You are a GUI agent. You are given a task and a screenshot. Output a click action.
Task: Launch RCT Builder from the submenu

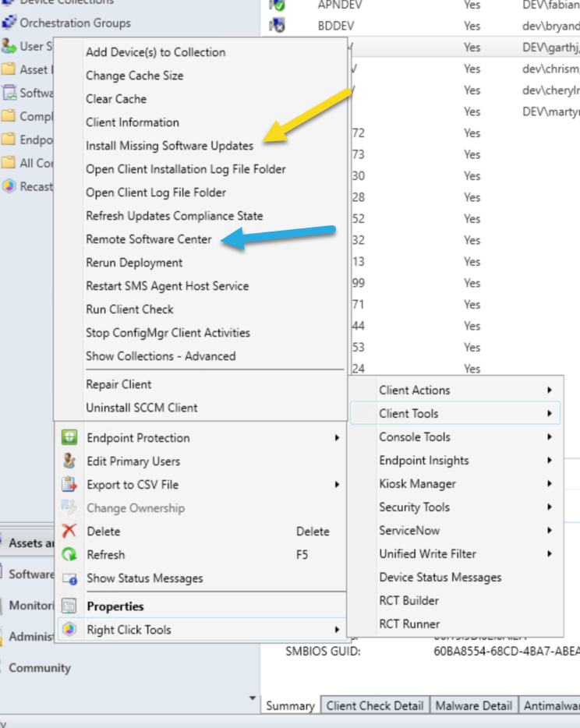point(408,601)
